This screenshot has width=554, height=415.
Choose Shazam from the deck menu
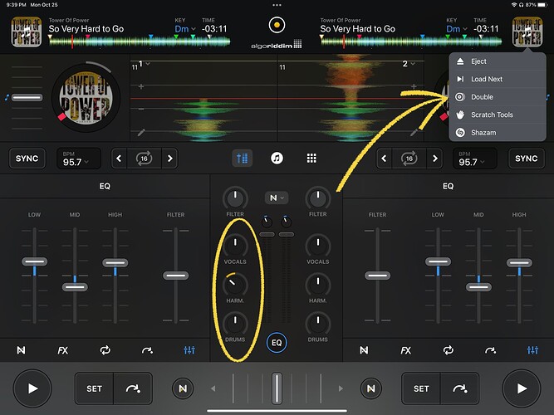point(498,133)
